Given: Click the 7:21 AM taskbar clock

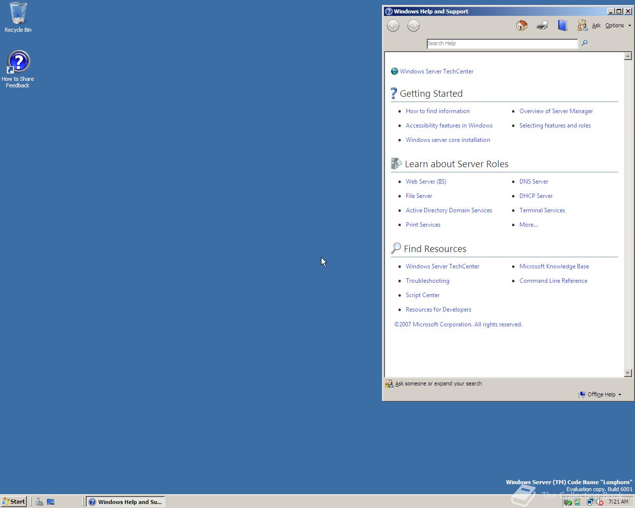Looking at the screenshot, I should (618, 502).
